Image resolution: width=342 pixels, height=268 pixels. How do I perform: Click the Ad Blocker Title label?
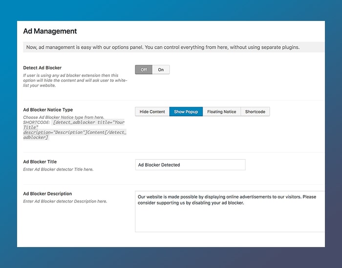40,162
